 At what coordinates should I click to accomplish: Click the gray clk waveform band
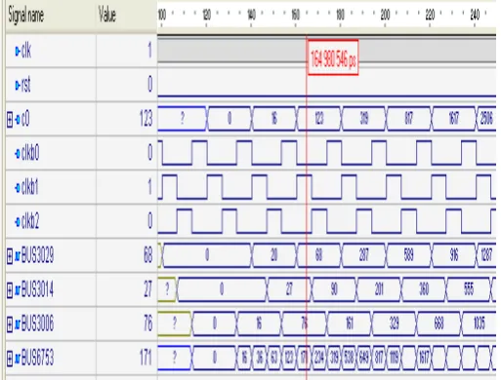click(326, 51)
